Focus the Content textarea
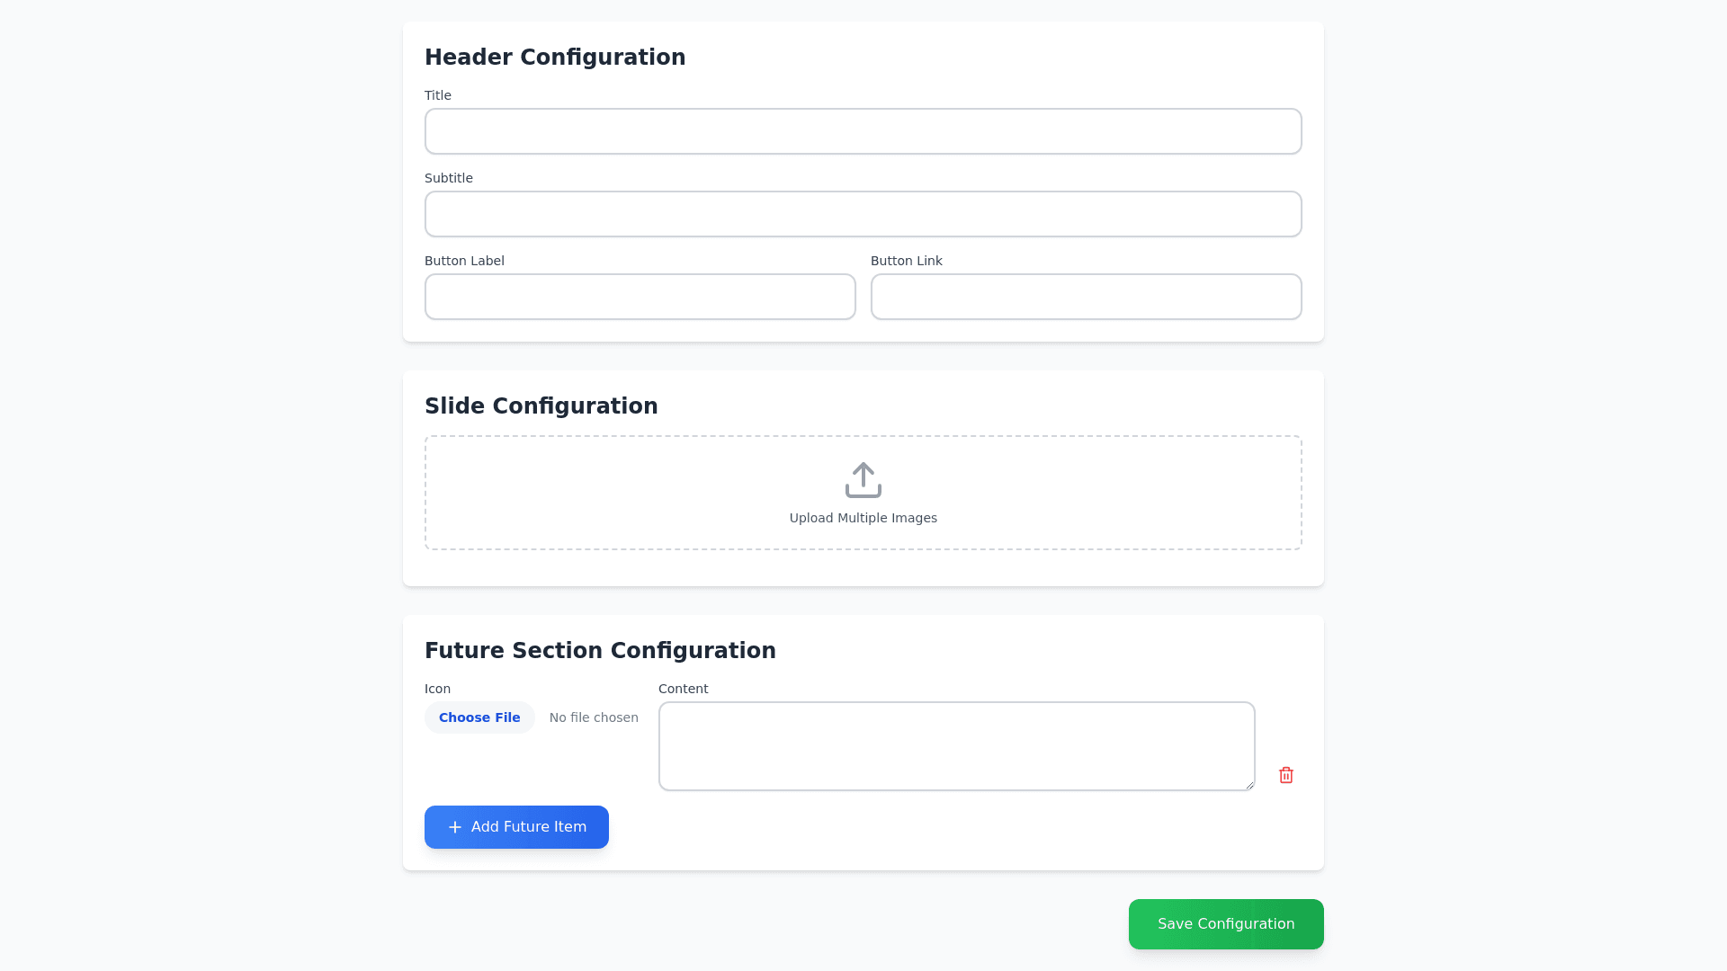 coord(956,746)
